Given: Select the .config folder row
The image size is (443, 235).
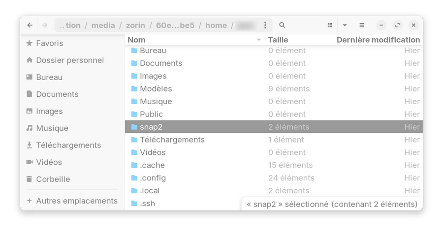Looking at the screenshot, I should [x=153, y=178].
